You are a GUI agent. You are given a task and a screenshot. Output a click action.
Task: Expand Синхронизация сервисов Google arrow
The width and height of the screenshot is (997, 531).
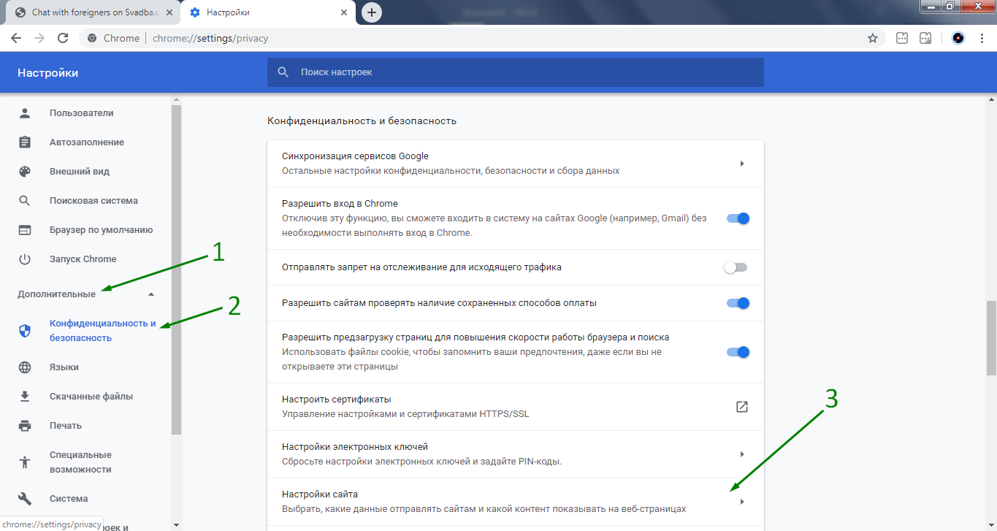[741, 164]
